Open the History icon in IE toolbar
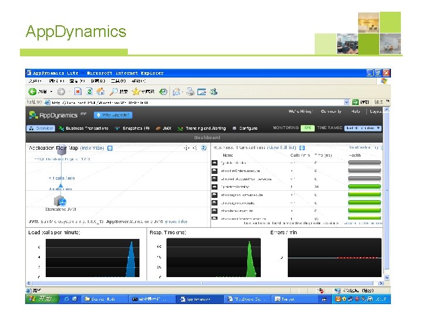This screenshot has width=422, height=317. 163,92
